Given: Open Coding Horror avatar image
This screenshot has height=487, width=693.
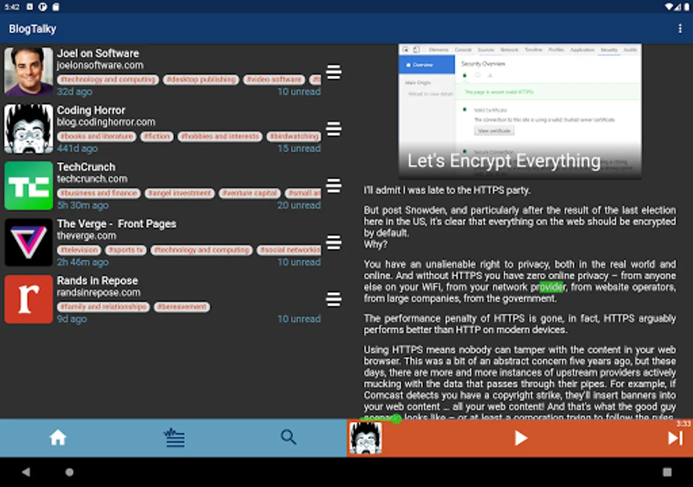Looking at the screenshot, I should [x=29, y=129].
